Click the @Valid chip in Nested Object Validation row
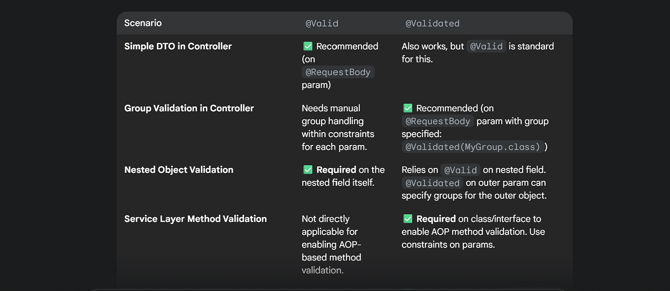The height and width of the screenshot is (291, 670). coord(460,170)
